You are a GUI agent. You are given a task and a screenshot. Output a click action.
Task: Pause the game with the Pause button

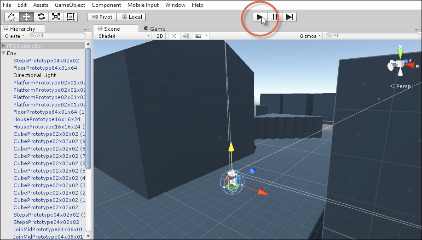(x=275, y=17)
